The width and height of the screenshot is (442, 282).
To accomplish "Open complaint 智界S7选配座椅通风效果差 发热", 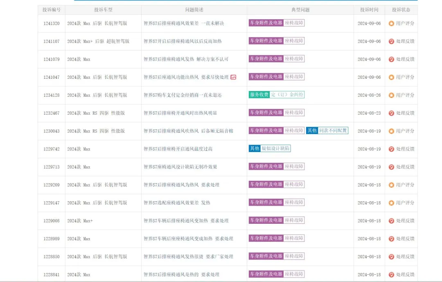I will tap(177, 202).
